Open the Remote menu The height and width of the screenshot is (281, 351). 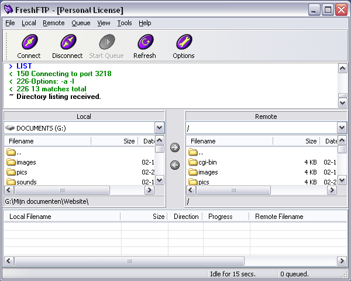[54, 23]
